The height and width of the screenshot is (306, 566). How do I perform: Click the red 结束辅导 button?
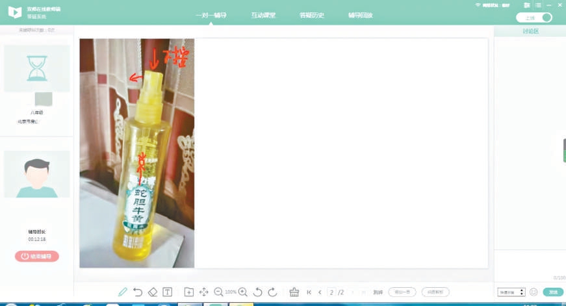pyautogui.click(x=37, y=256)
